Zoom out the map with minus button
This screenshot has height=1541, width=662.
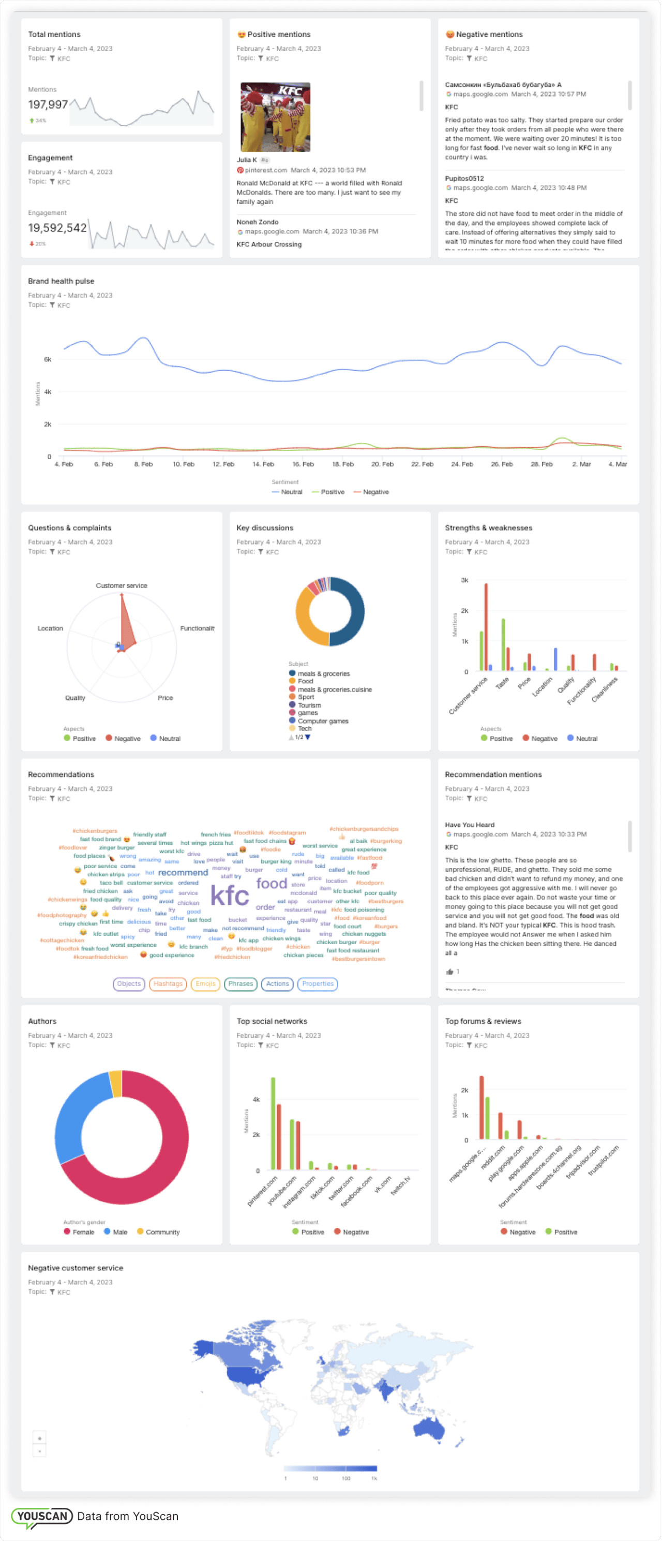tap(39, 1451)
